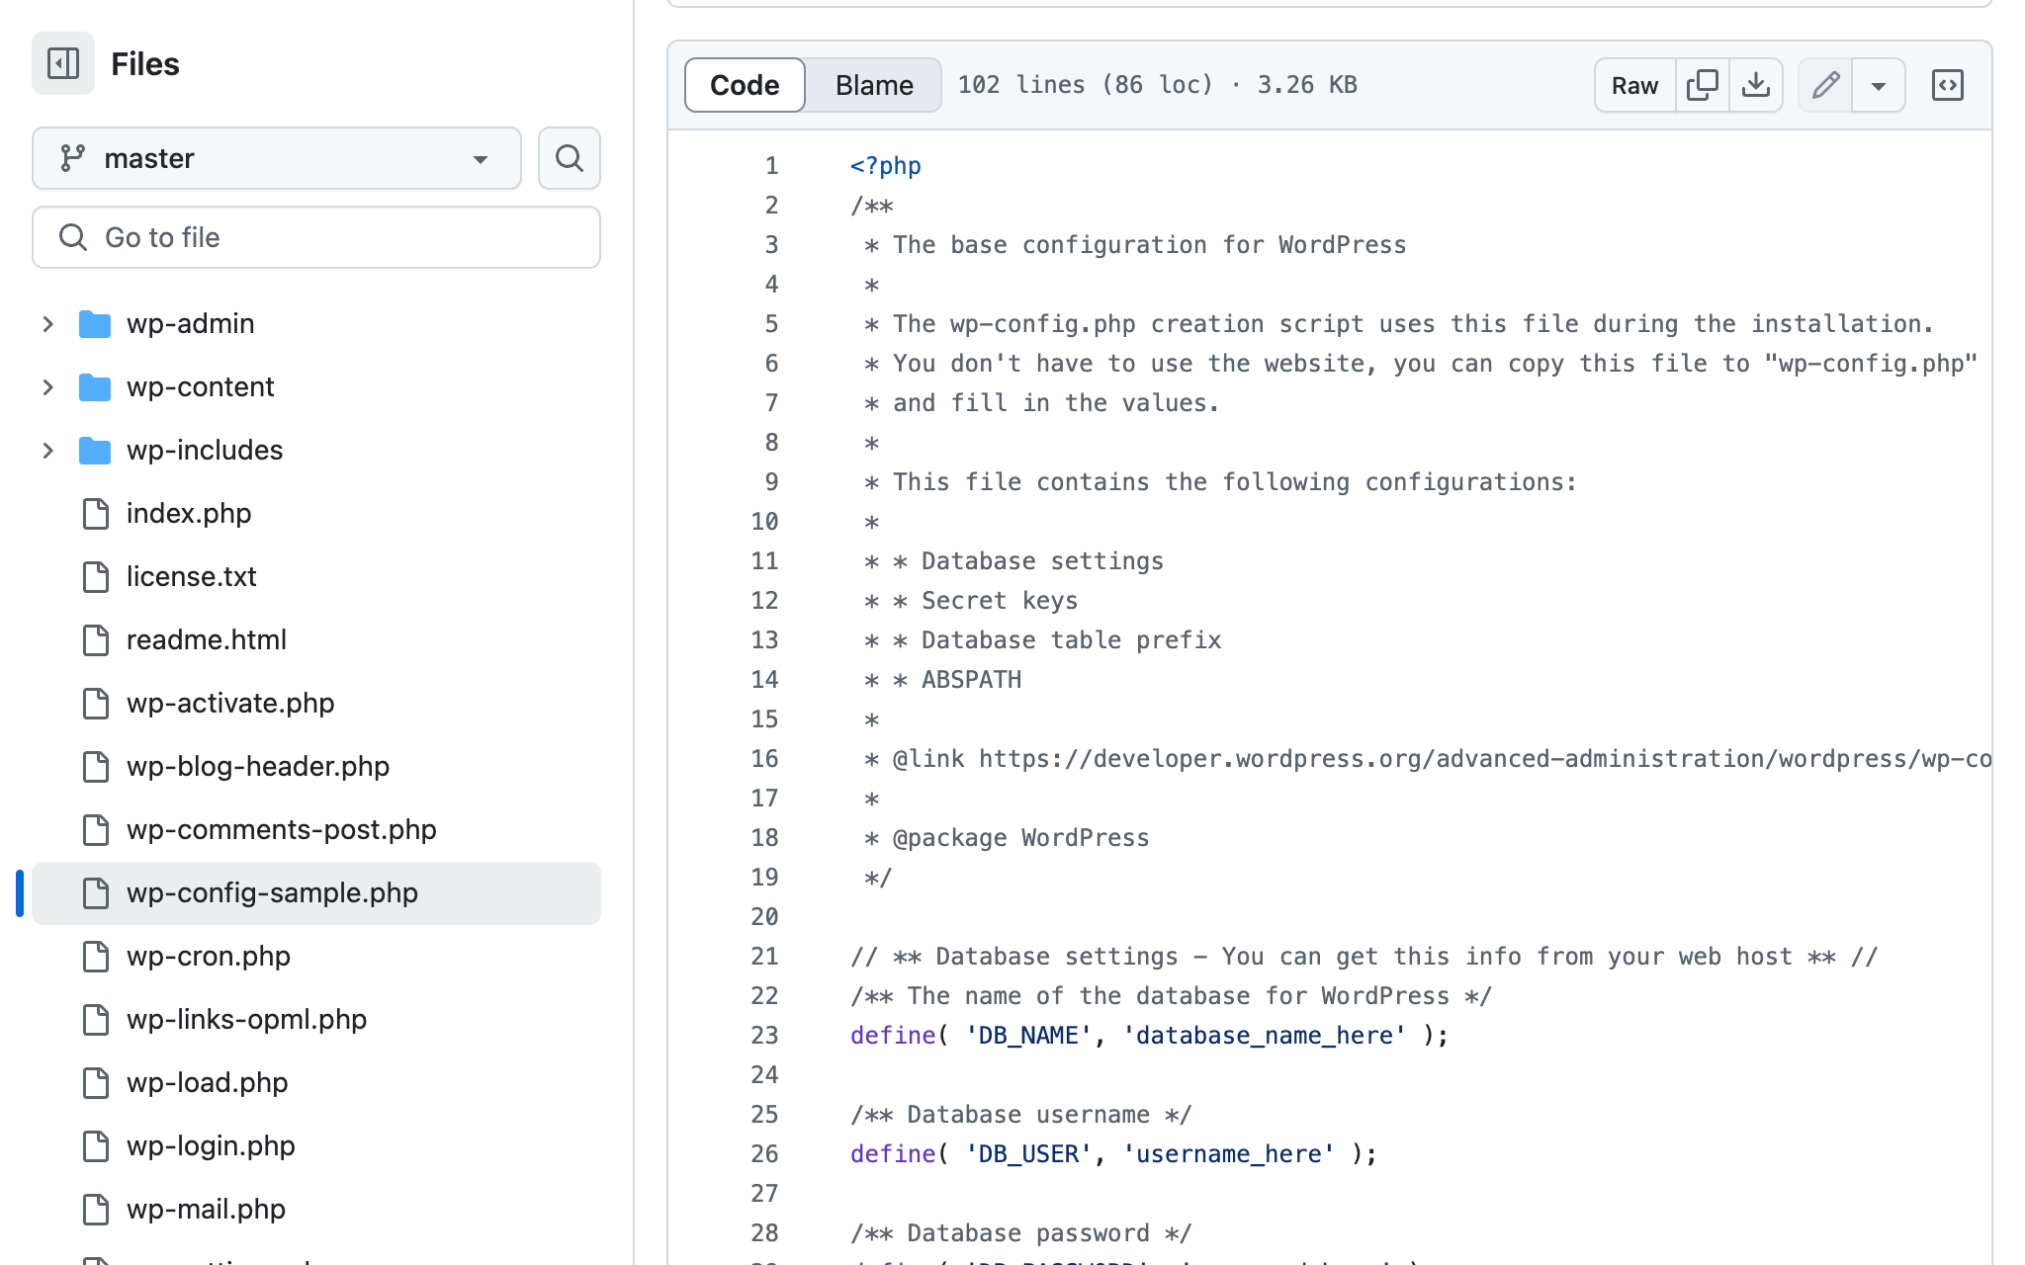Click the 'username_here' string on line 26
Image resolution: width=2025 pixels, height=1265 pixels.
tap(1229, 1154)
